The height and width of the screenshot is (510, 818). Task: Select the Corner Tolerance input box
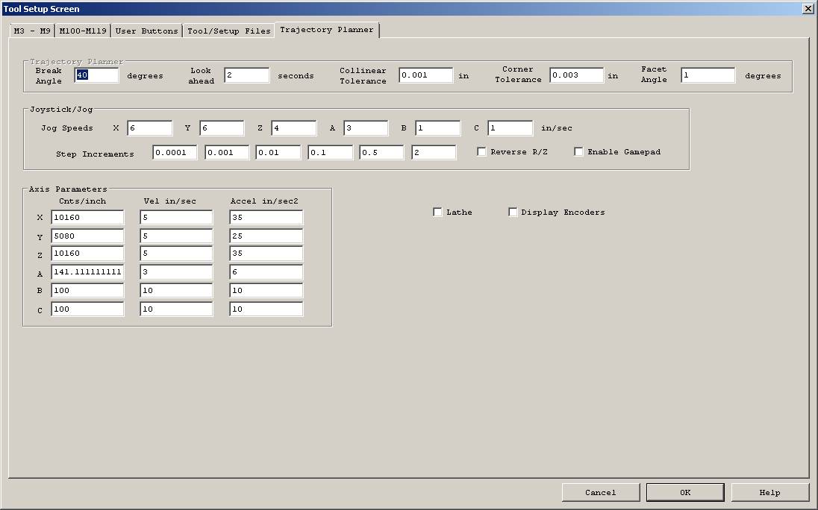[x=576, y=75]
